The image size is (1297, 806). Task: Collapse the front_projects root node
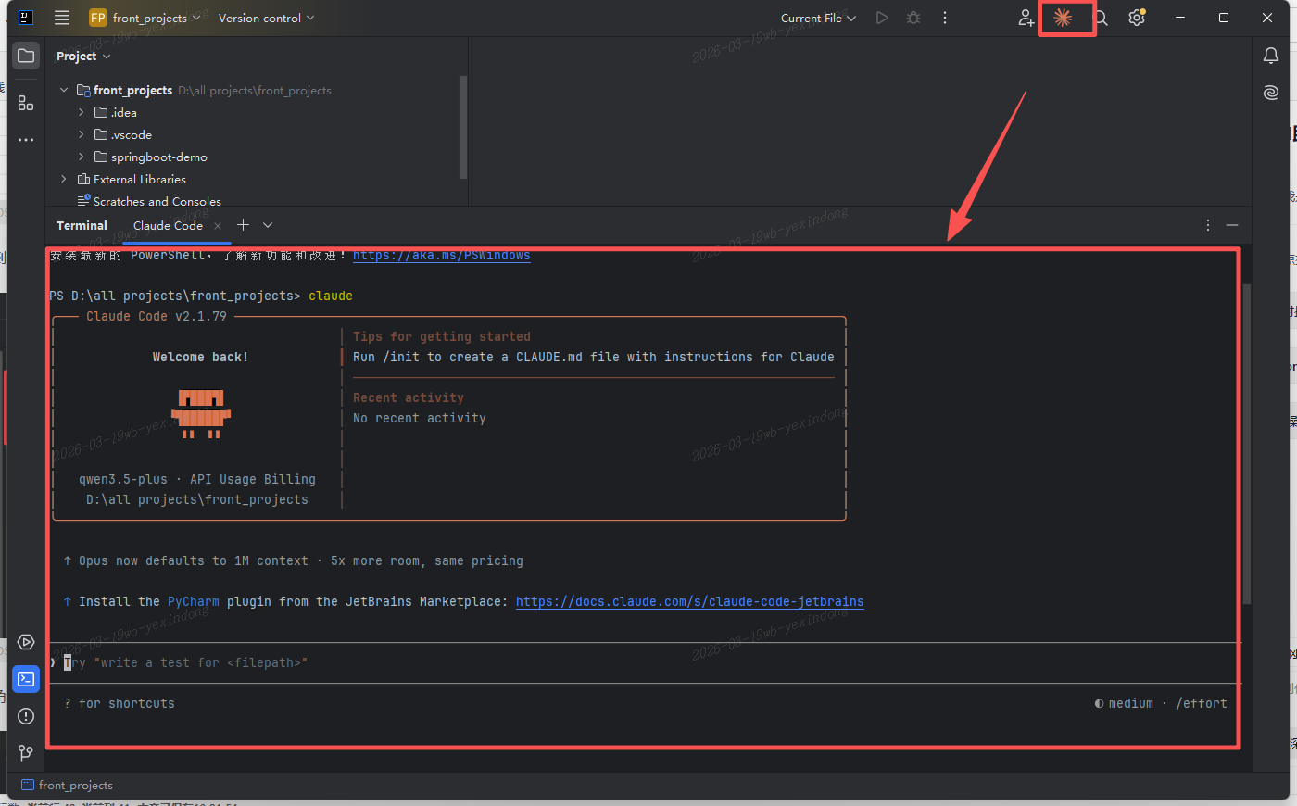point(64,90)
